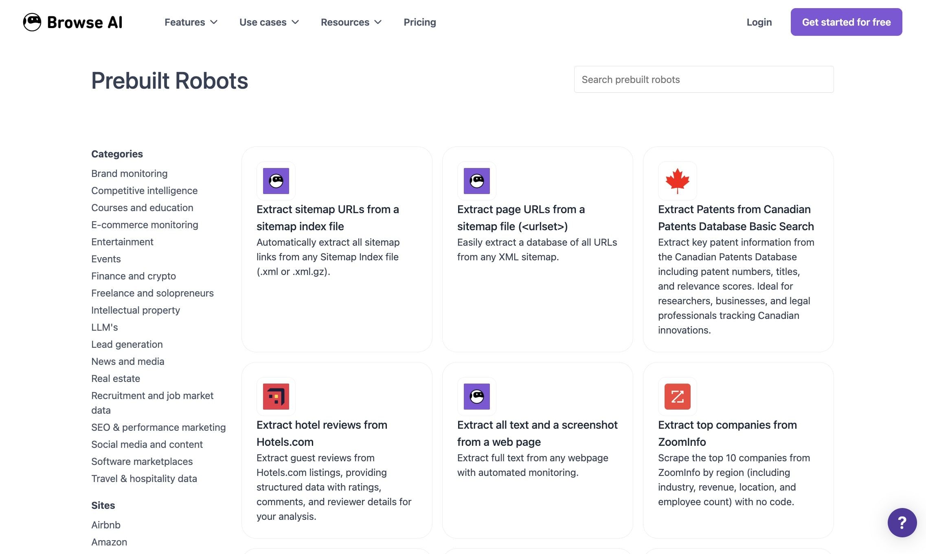Click Get started for free
This screenshot has width=926, height=554.
pyautogui.click(x=846, y=22)
